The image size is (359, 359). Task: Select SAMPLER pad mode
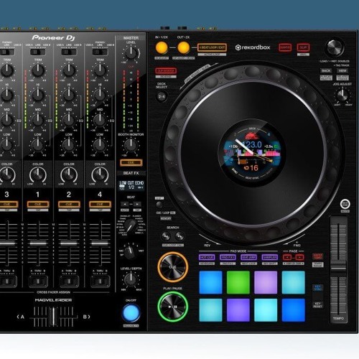point(269,257)
